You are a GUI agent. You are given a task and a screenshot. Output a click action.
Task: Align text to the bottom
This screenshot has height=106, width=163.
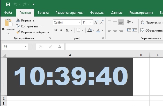(x=121, y=22)
